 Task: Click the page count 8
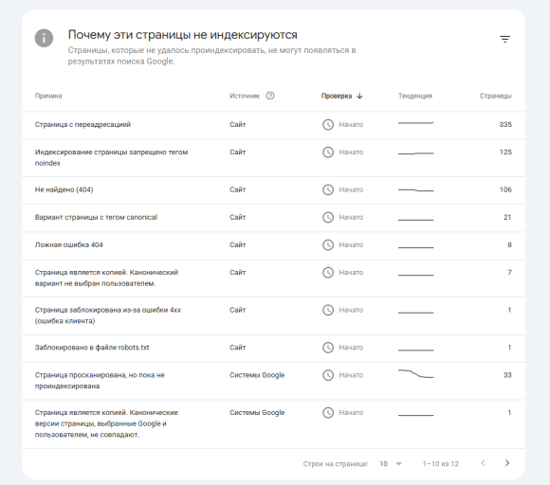coord(509,244)
